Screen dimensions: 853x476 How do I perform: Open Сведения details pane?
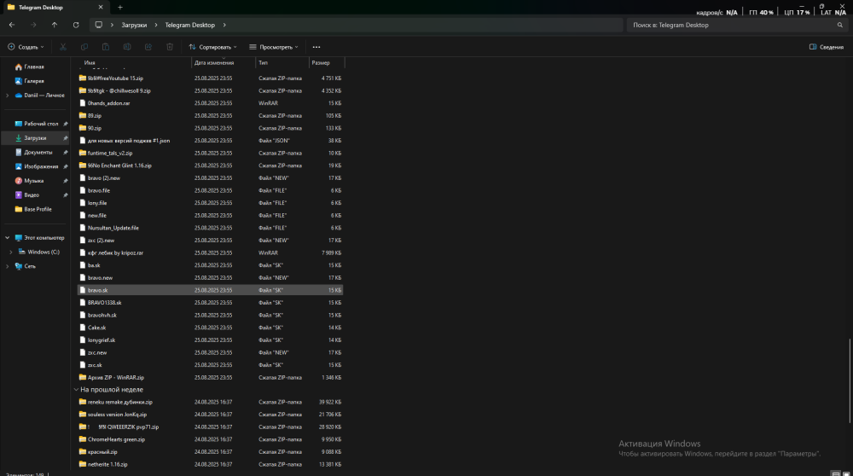(x=827, y=47)
